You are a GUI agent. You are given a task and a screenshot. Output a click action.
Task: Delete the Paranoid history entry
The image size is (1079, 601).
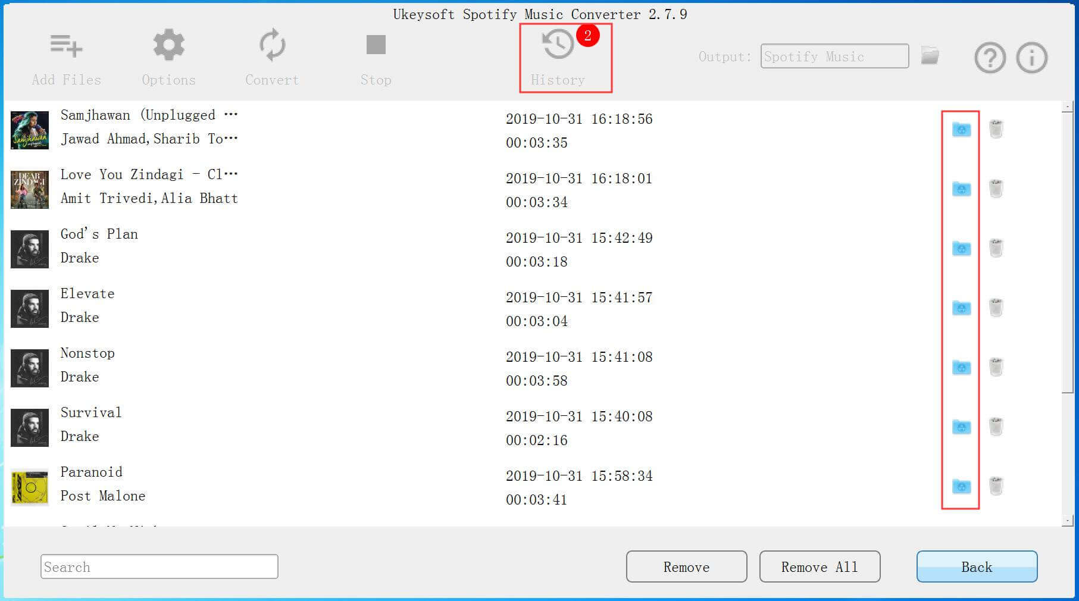[x=996, y=486]
